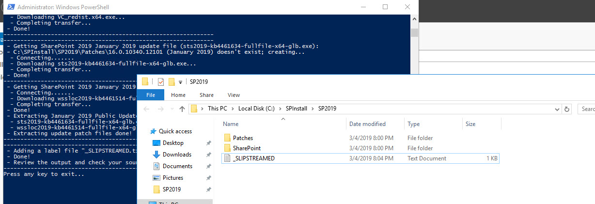Click the Back navigation arrow
The image size is (595, 204).
click(x=147, y=109)
